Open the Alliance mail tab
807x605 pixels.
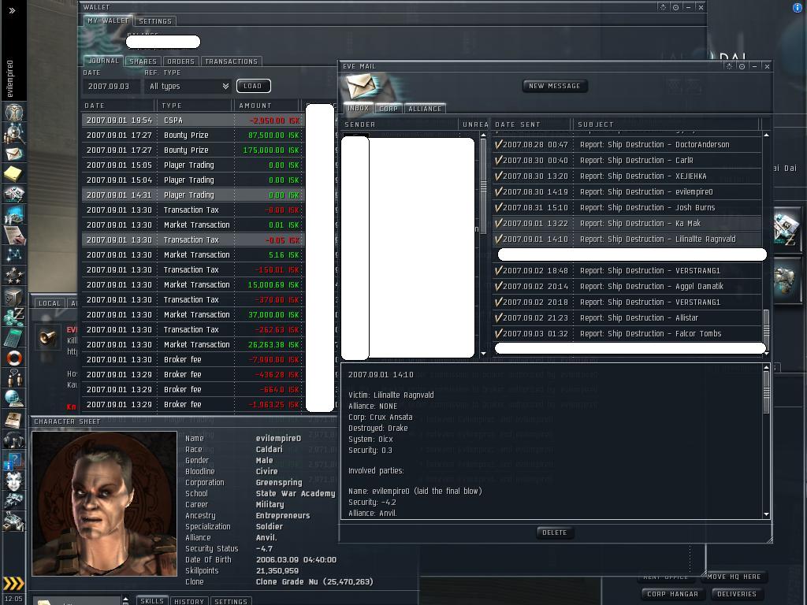click(425, 109)
